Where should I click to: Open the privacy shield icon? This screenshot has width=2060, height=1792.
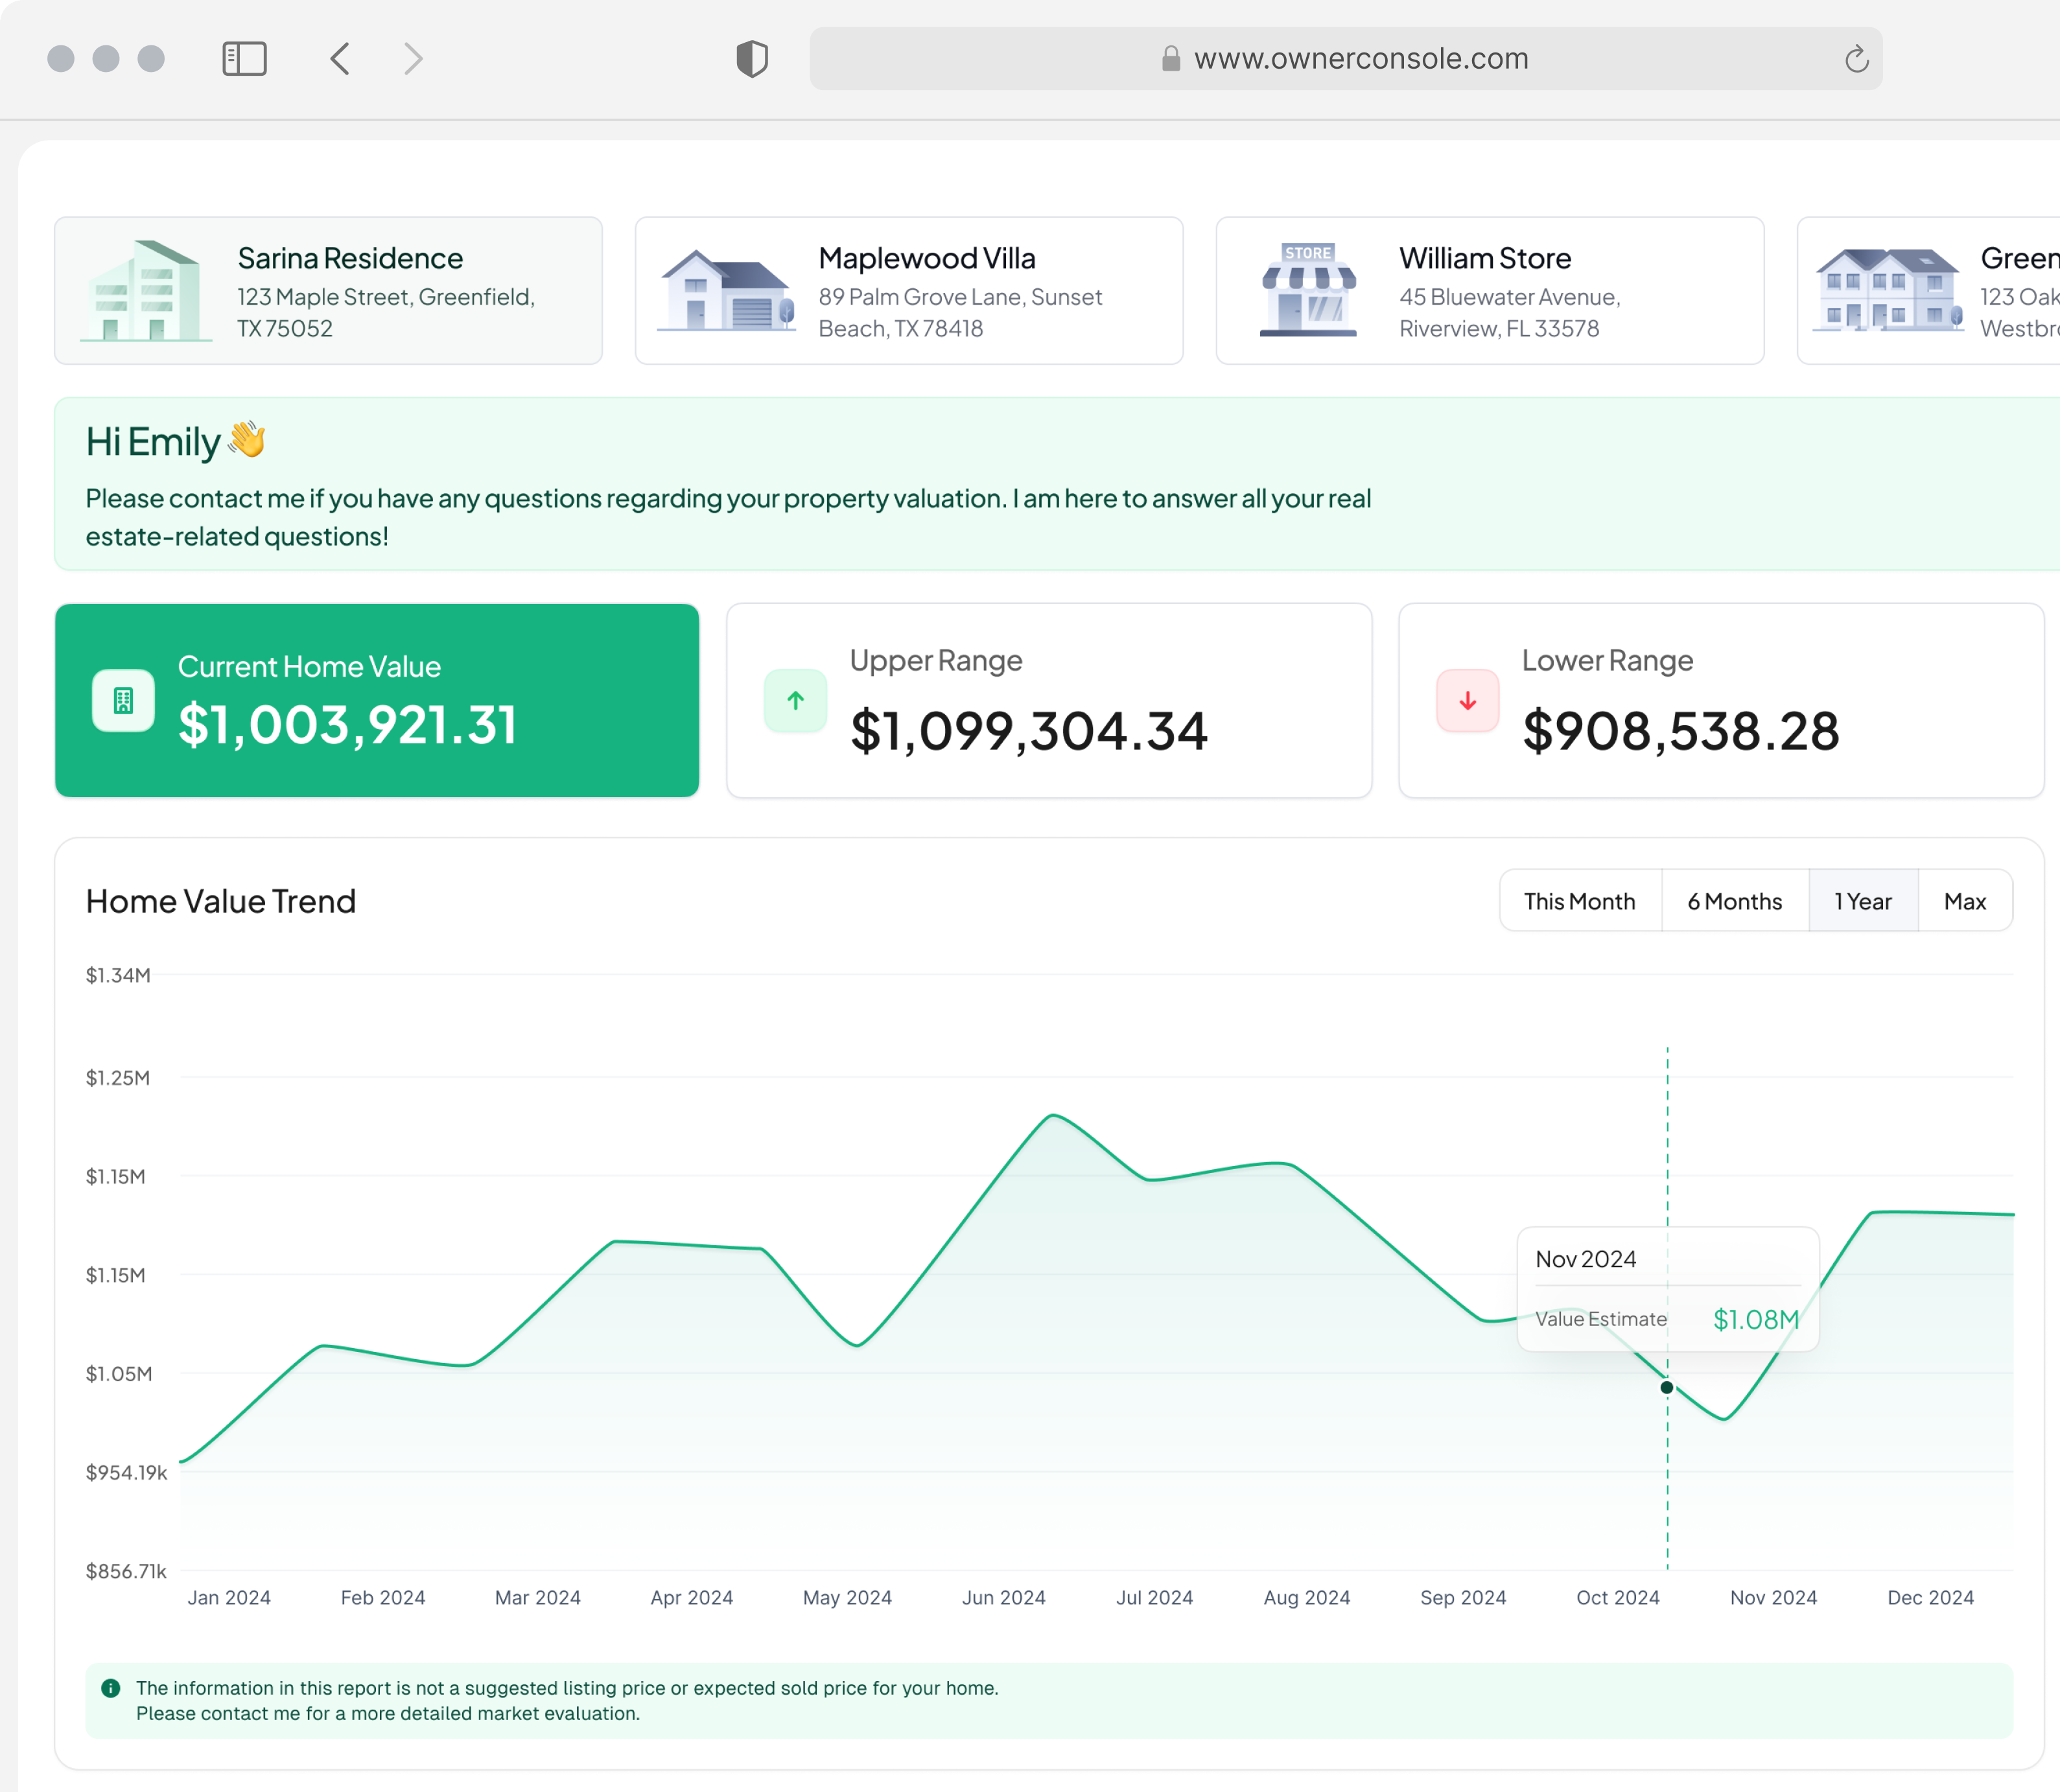tap(752, 59)
